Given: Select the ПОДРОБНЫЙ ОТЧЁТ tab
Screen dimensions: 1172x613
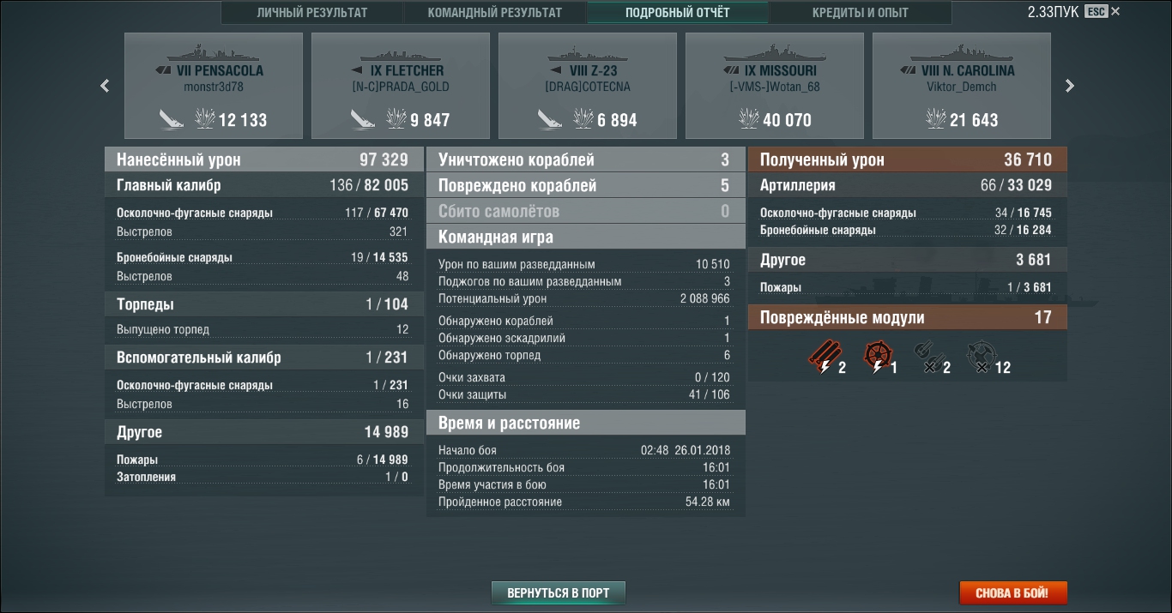Looking at the screenshot, I should coord(677,13).
